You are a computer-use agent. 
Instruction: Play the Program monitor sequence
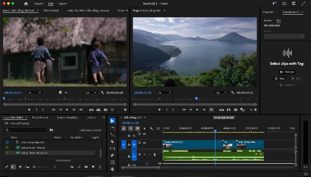coord(197,110)
